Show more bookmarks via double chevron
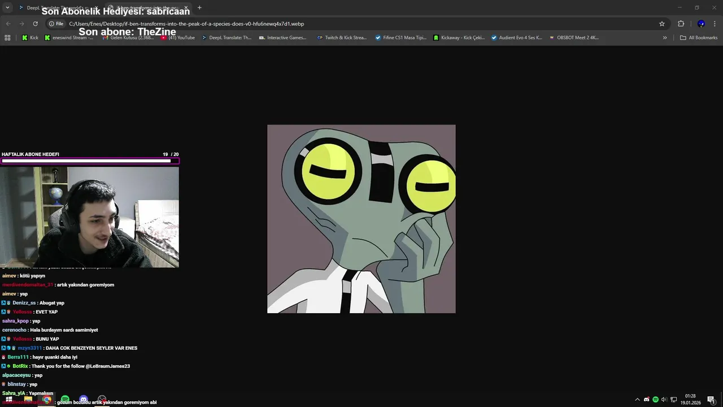Screen dimensions: 723x407 point(665,38)
